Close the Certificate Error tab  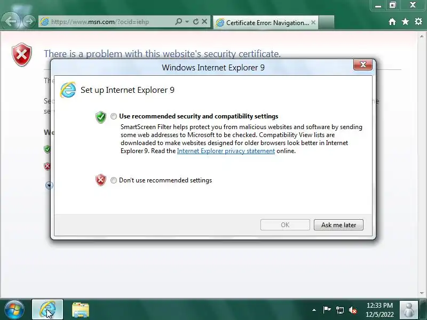[313, 22]
